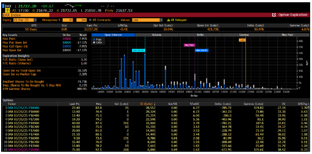Select the DAX Index security field
The image size is (312, 154).
click(26, 15)
